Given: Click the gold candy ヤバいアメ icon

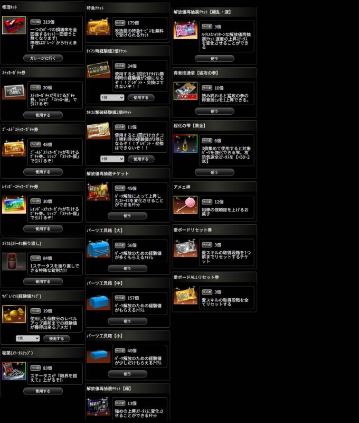Looking at the screenshot, I should tap(14, 314).
